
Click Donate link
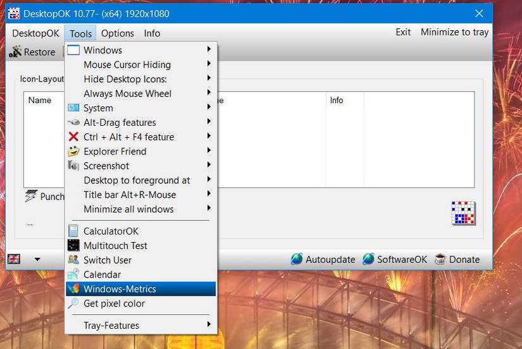(x=464, y=259)
